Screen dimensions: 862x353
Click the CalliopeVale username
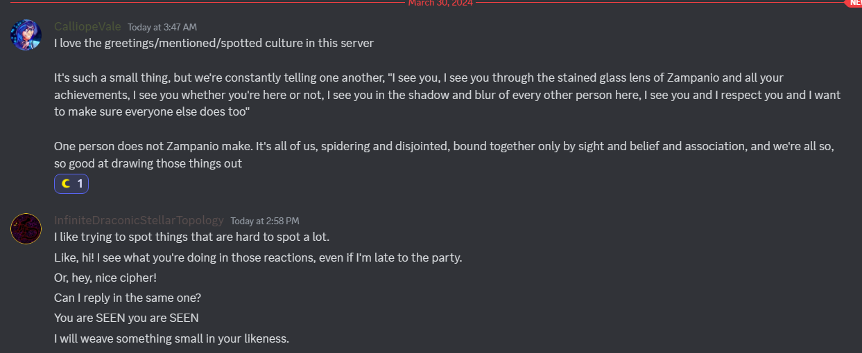pyautogui.click(x=87, y=26)
